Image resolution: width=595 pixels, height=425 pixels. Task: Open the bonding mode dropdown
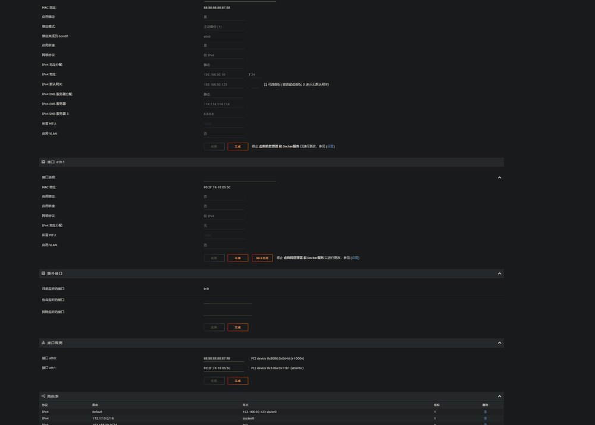pyautogui.click(x=224, y=27)
